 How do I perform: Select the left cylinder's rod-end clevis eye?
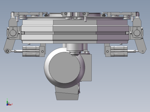[x=7, y=51]
